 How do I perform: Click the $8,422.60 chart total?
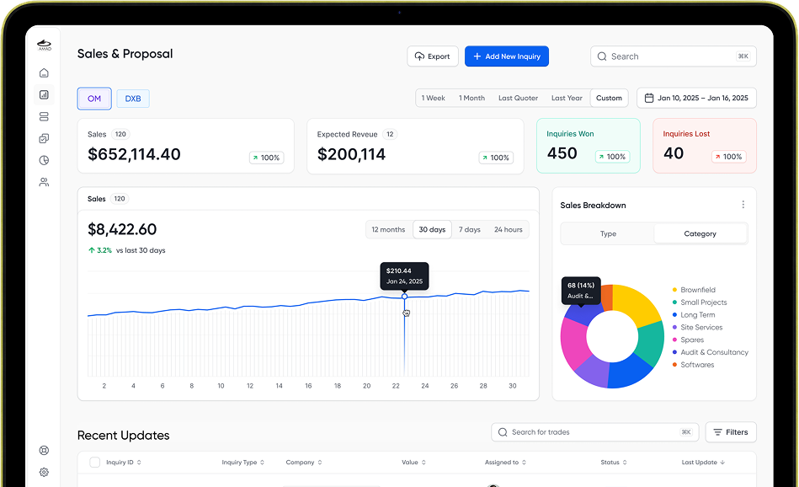[122, 229]
